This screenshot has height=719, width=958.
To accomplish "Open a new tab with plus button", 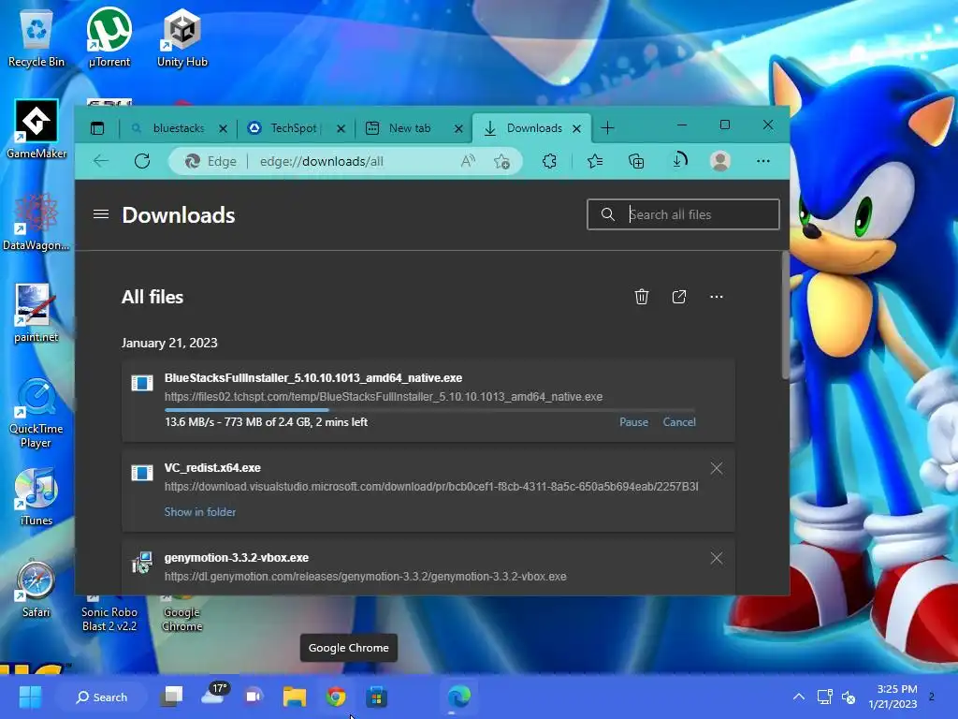I will tap(607, 127).
